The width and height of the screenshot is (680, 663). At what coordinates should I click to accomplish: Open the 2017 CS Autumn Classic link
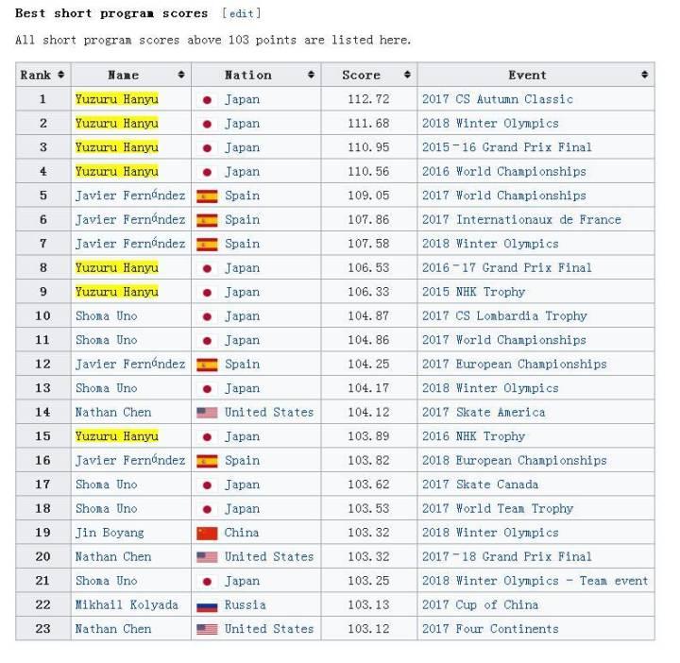(497, 99)
